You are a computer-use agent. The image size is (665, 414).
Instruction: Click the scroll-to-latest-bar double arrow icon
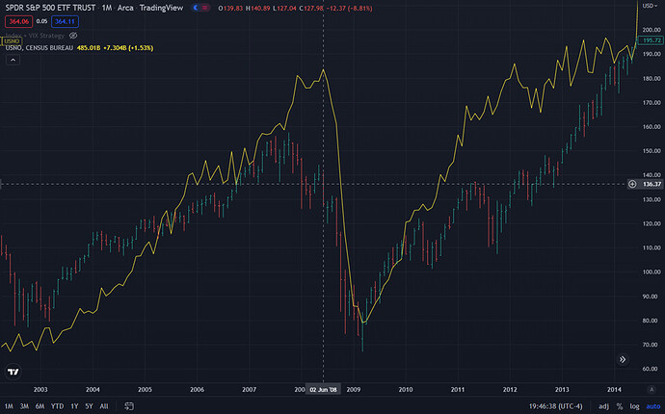(623, 359)
